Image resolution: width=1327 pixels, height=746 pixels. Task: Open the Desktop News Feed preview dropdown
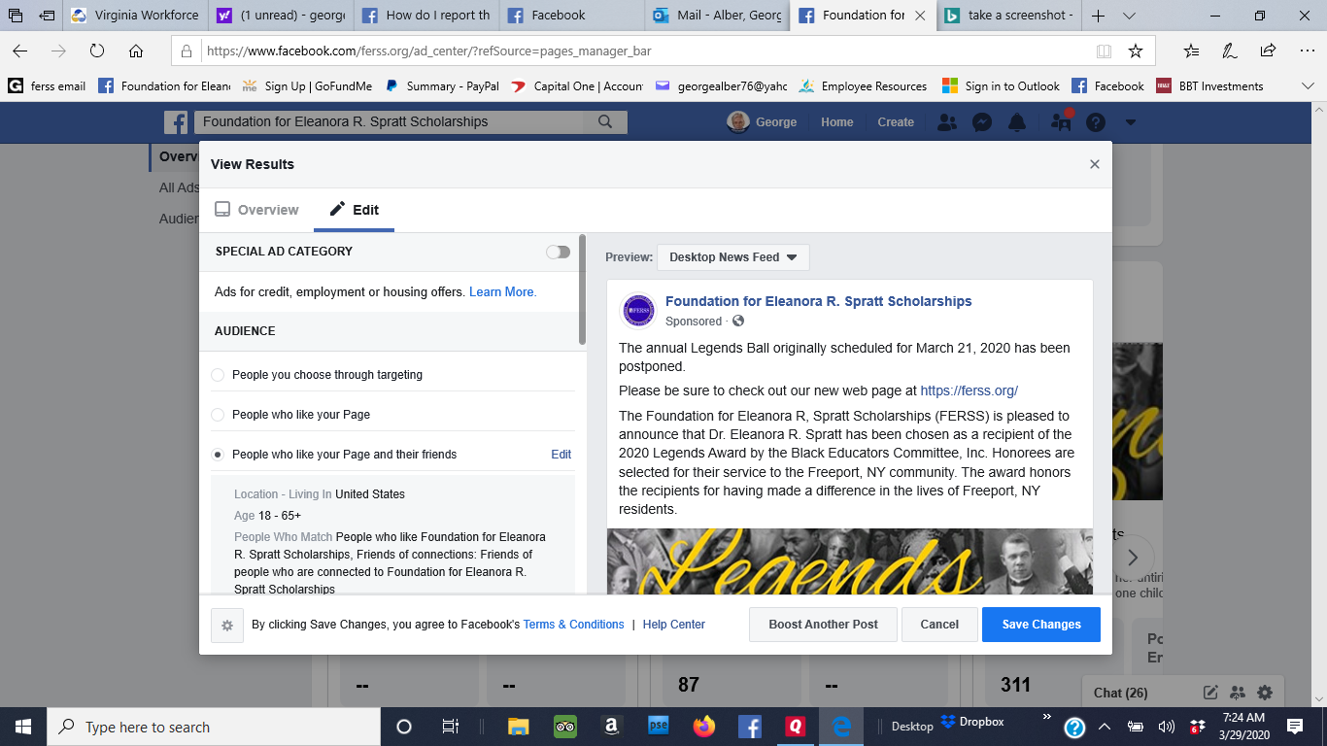click(733, 257)
